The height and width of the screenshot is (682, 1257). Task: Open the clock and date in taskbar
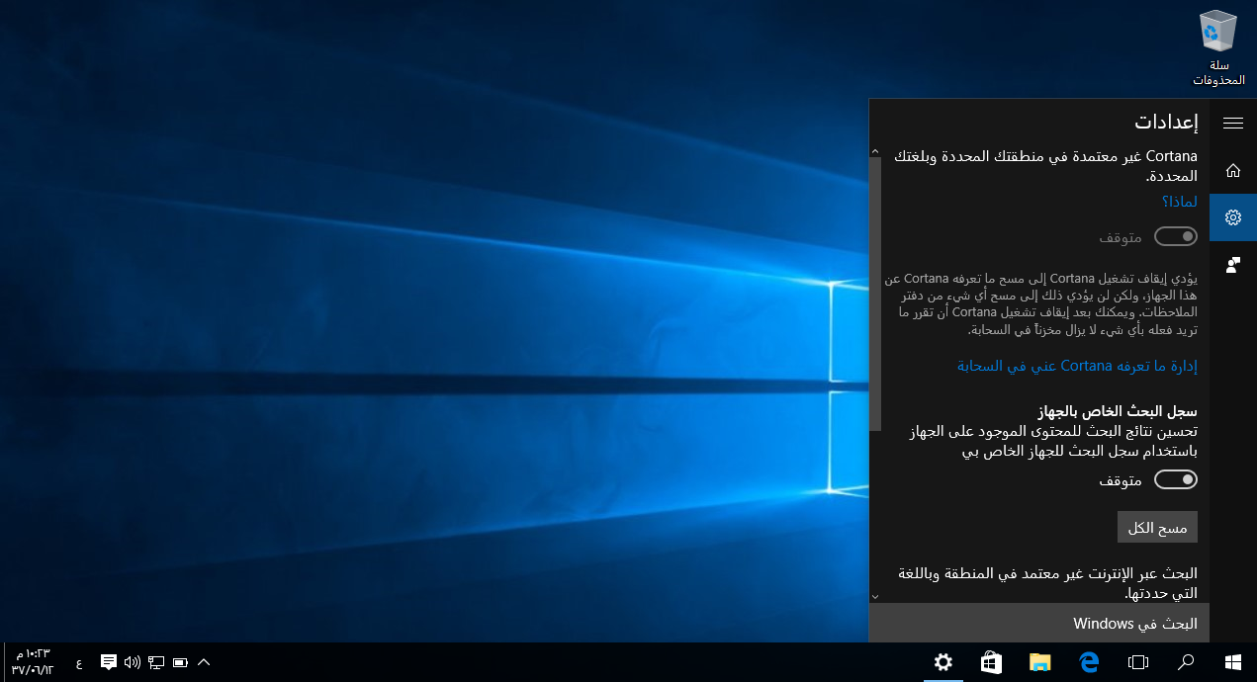32,662
